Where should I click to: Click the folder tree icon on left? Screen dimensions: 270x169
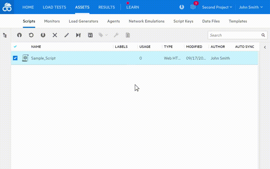(5, 35)
